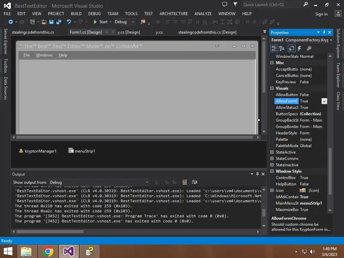
Task: Click the Windows Start button
Action: (x=8, y=251)
